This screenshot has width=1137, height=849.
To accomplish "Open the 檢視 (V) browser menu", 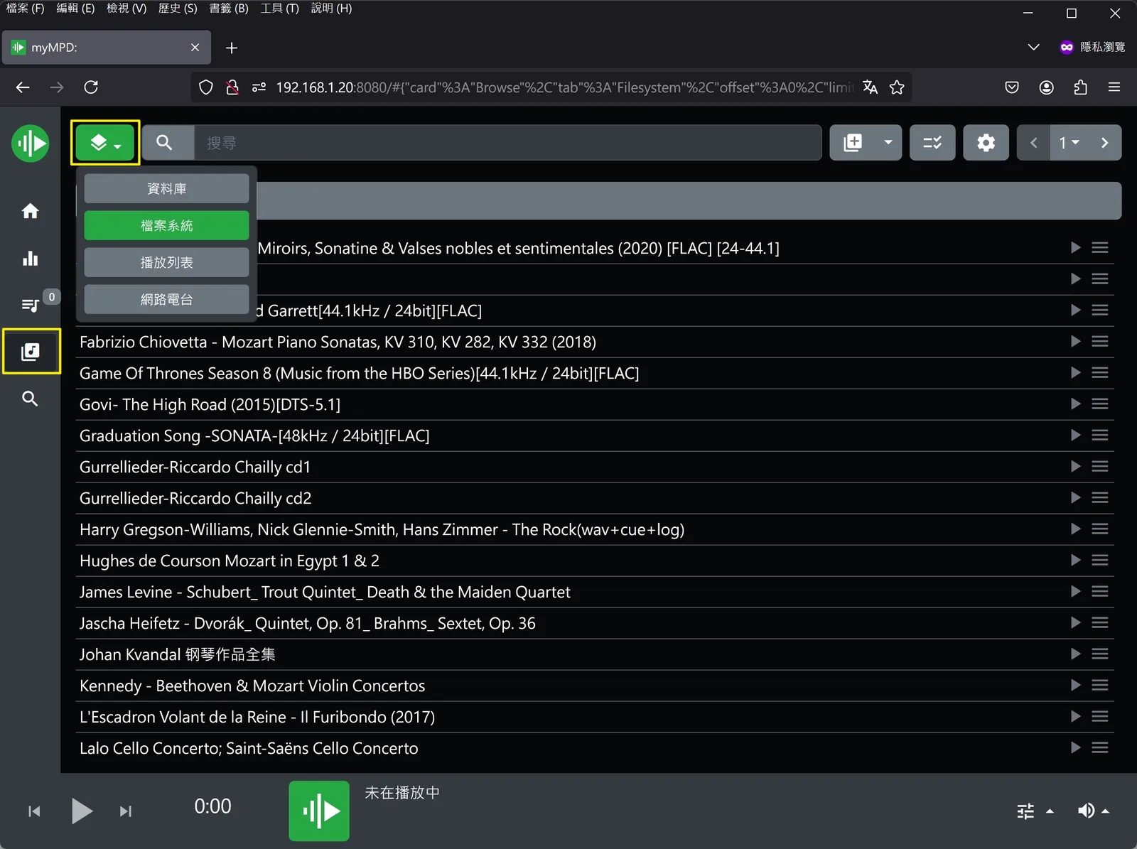I will click(126, 9).
